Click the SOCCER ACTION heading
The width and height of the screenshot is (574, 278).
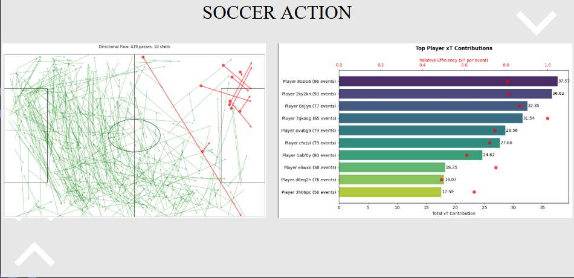pyautogui.click(x=277, y=13)
